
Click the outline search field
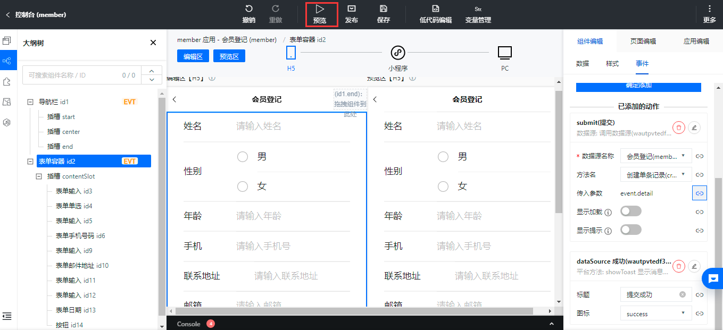81,75
